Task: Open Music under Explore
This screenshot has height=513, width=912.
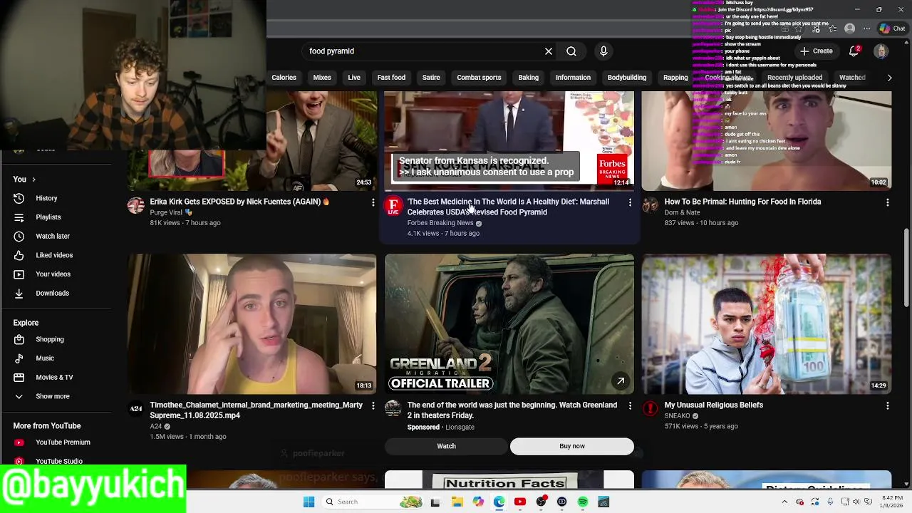Action: [x=45, y=358]
